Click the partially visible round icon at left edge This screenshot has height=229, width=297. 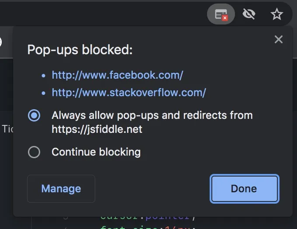1,42
